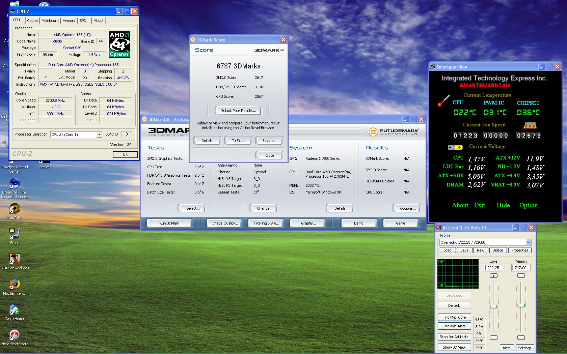Open Graphs in 3DMark06
This screenshot has width=567, height=354.
(x=308, y=223)
